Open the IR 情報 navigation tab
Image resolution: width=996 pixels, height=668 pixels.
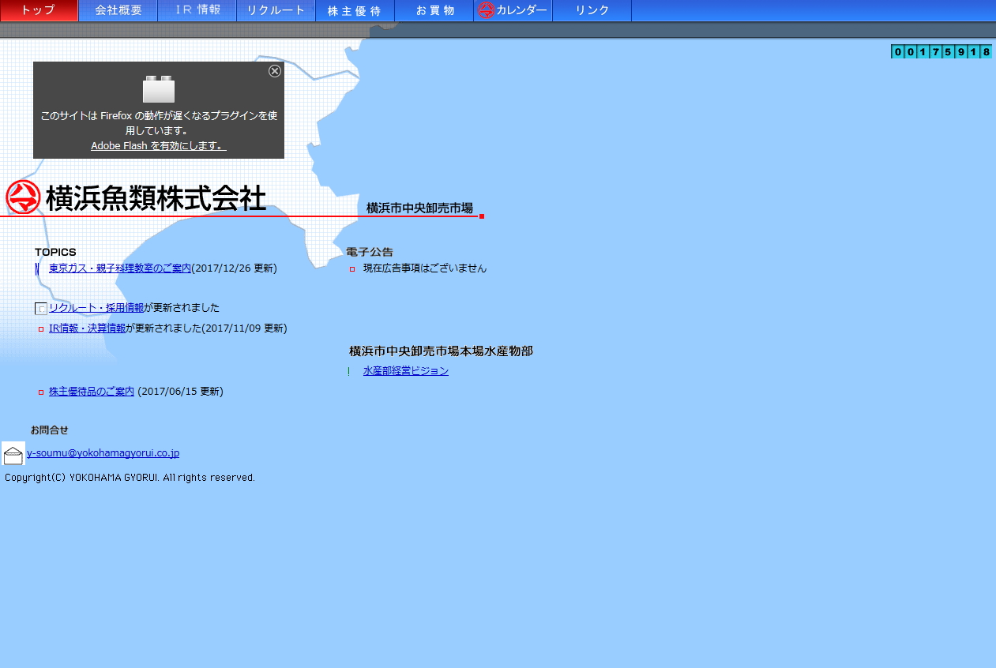point(197,10)
